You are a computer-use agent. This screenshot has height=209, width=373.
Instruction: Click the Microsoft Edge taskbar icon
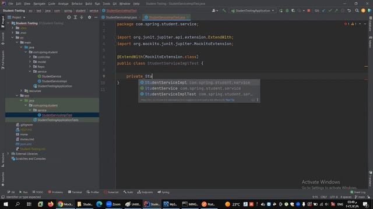tap(99, 204)
